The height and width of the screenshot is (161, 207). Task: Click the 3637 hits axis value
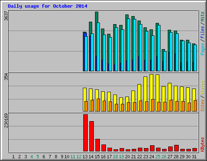point(6,16)
